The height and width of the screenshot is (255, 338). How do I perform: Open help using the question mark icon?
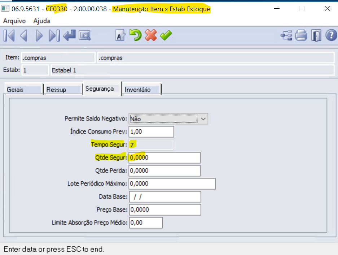tap(331, 35)
